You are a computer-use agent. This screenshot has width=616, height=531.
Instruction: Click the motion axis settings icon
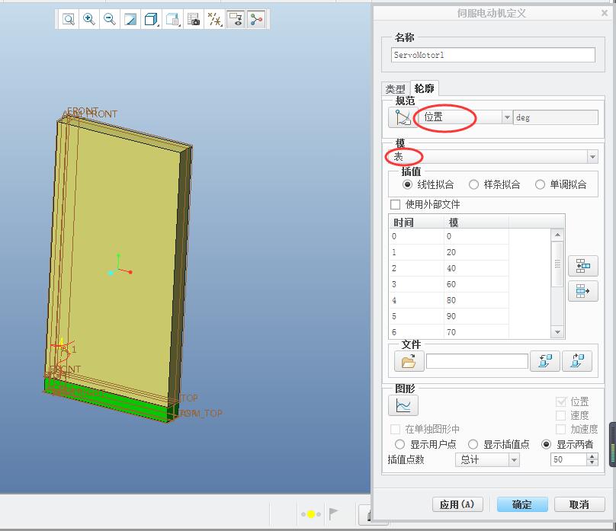(403, 117)
